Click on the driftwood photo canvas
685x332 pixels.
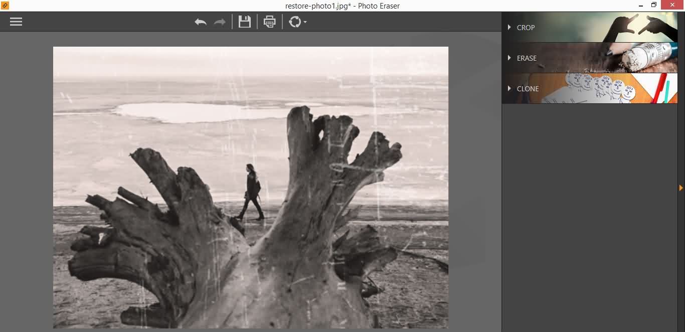[x=251, y=188]
